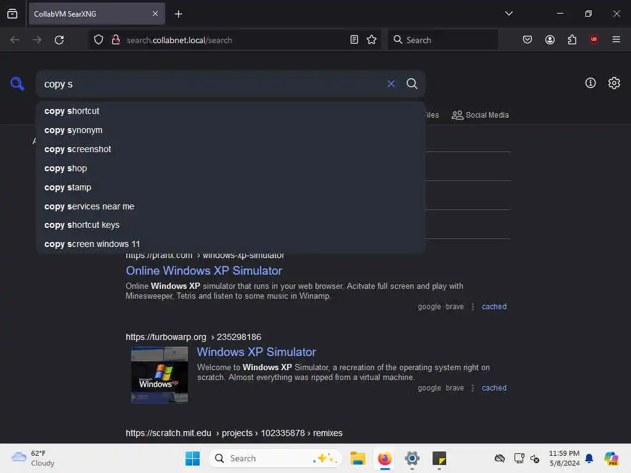Screen dimensions: 631x473
Task: Choose the 'copy stamp' suggestion
Action: coord(230,187)
